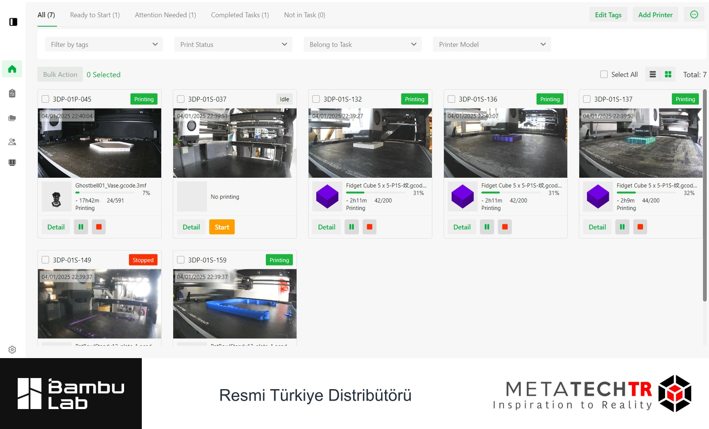Image resolution: width=709 pixels, height=429 pixels.
Task: Stop print on 3DP-01P-045
Action: tap(99, 227)
